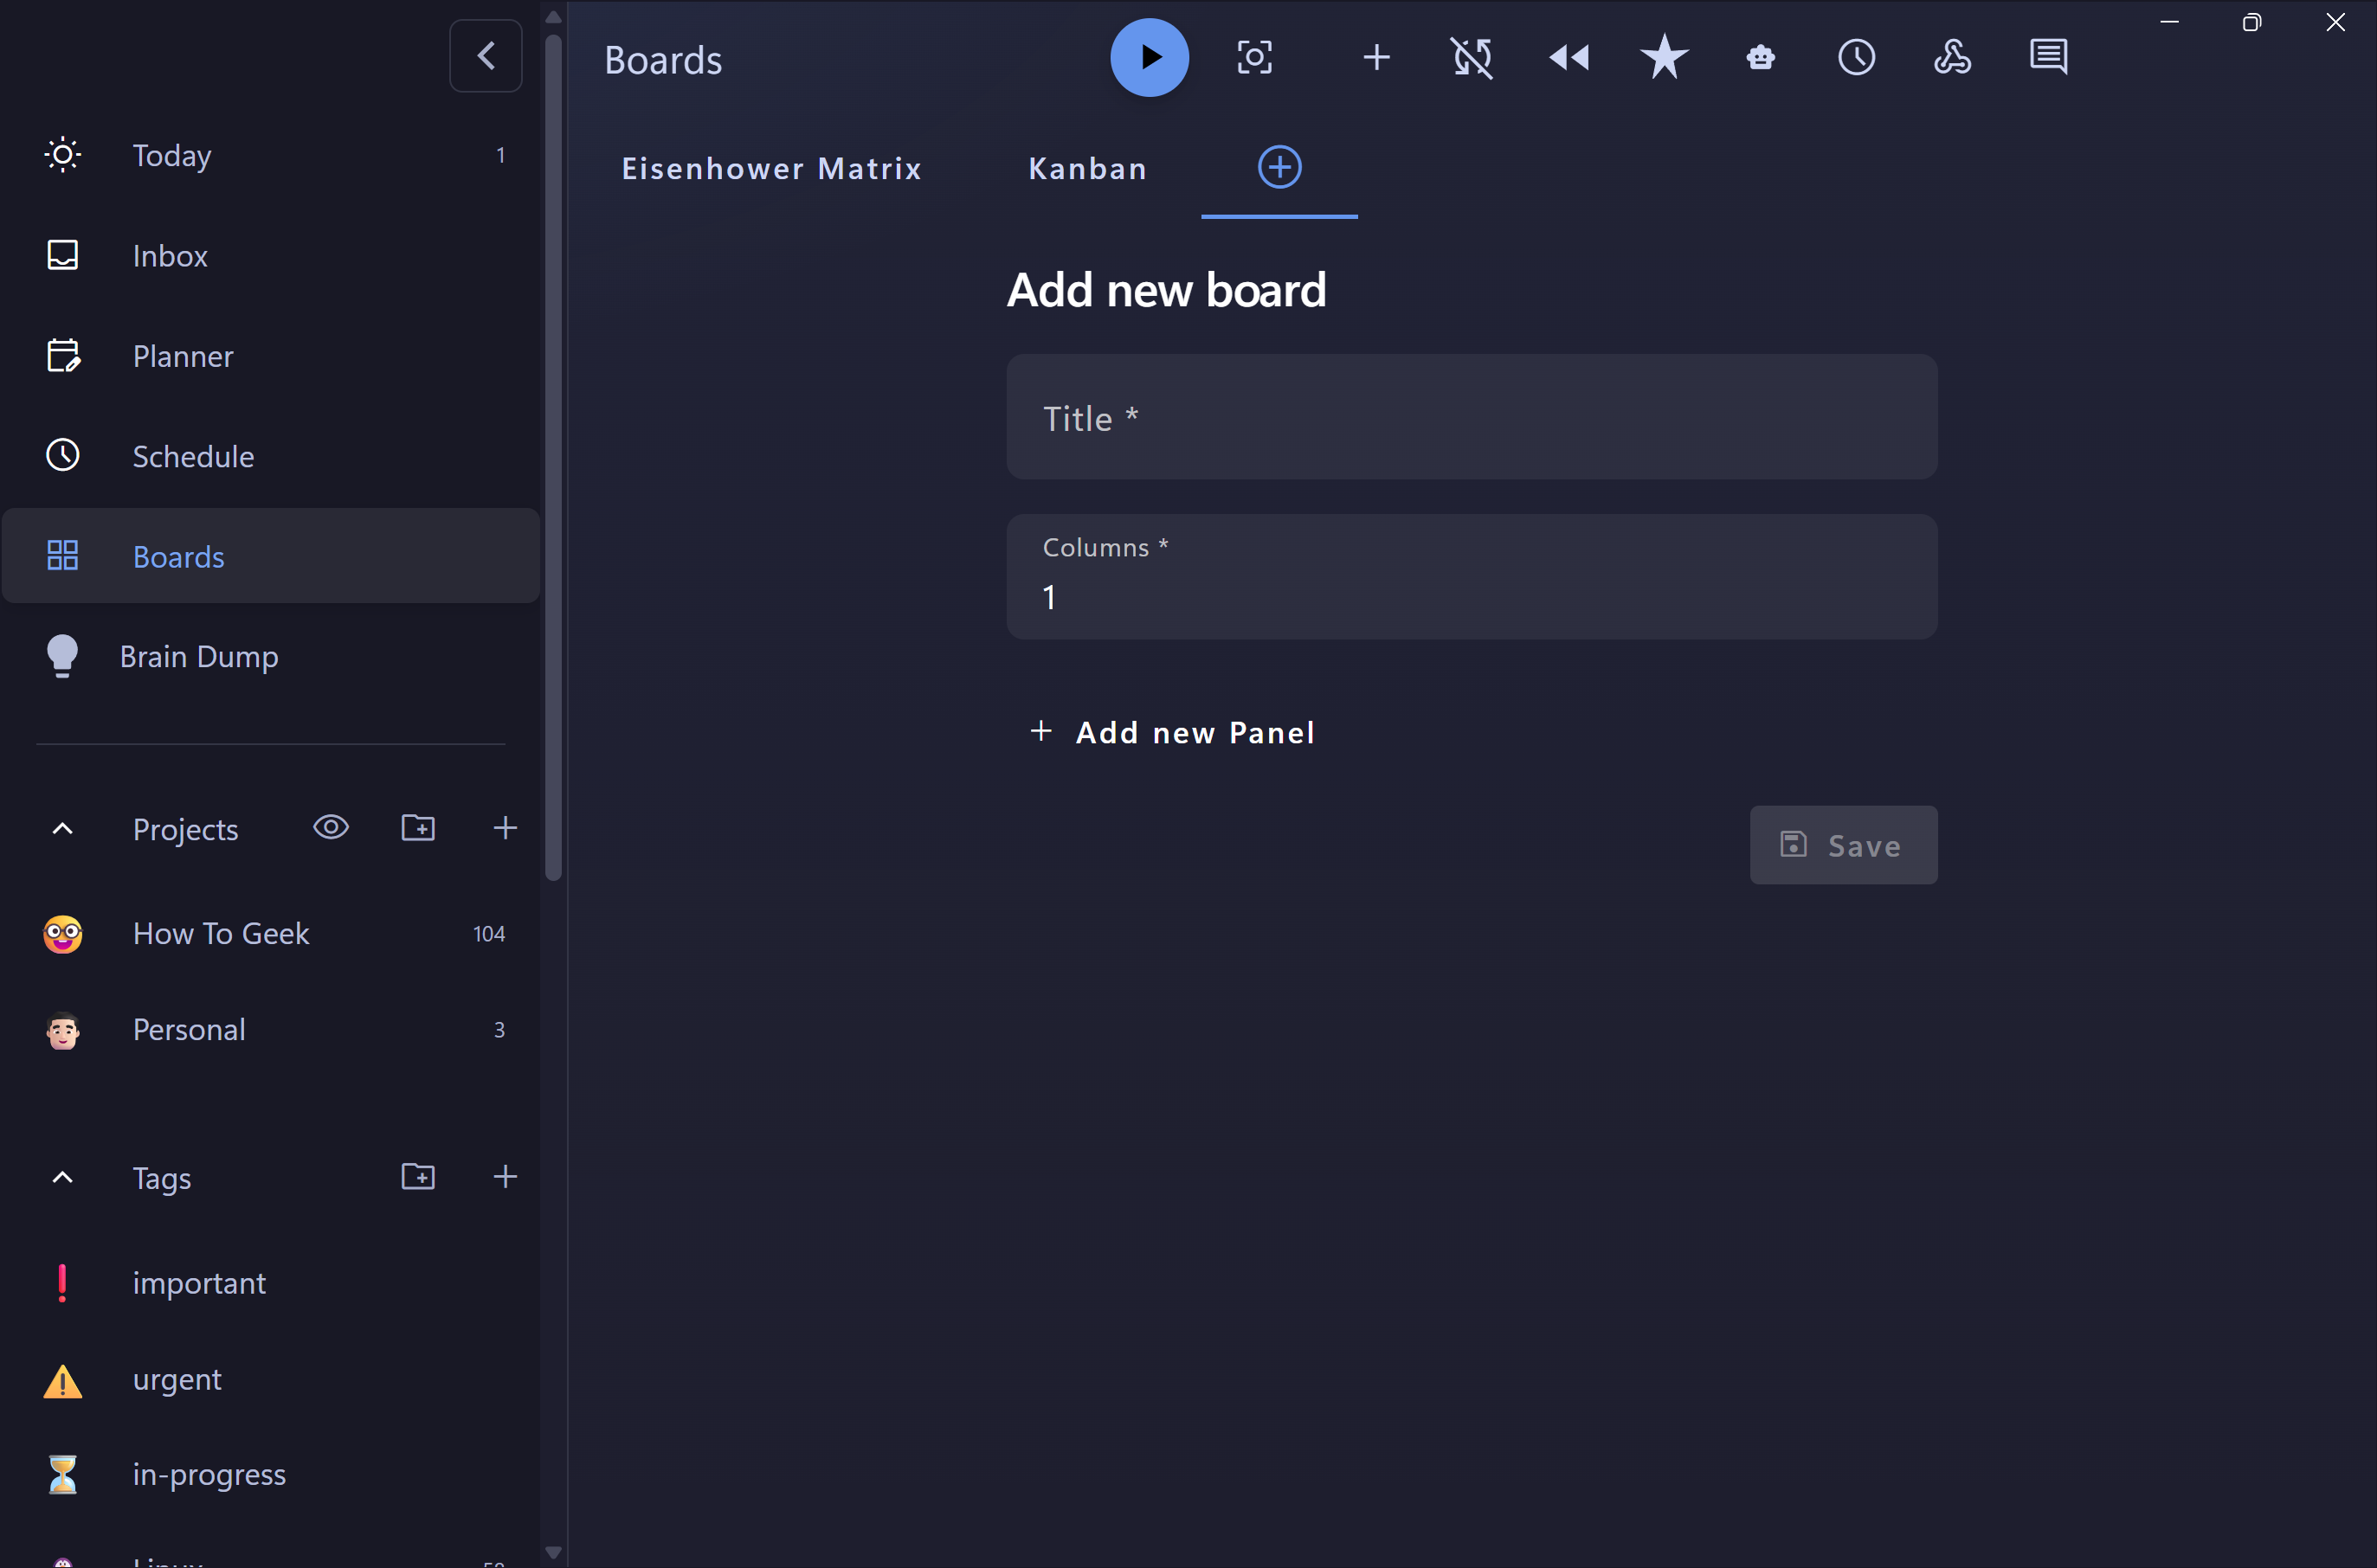Collapse the Projects section chevron

[x=62, y=829]
